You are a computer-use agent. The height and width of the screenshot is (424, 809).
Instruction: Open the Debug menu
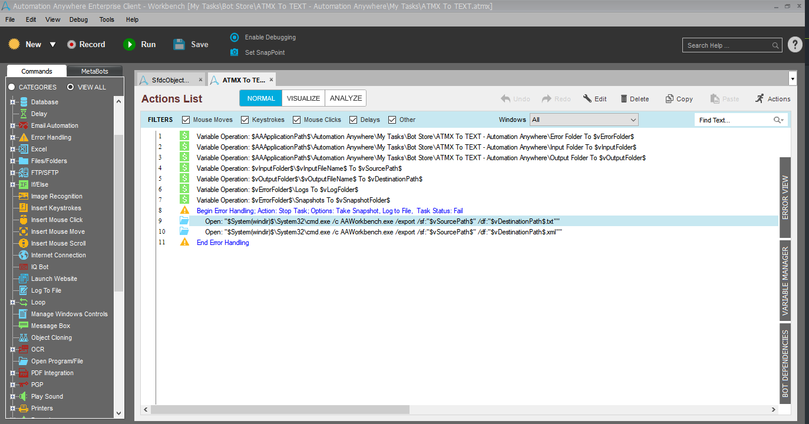(x=78, y=19)
